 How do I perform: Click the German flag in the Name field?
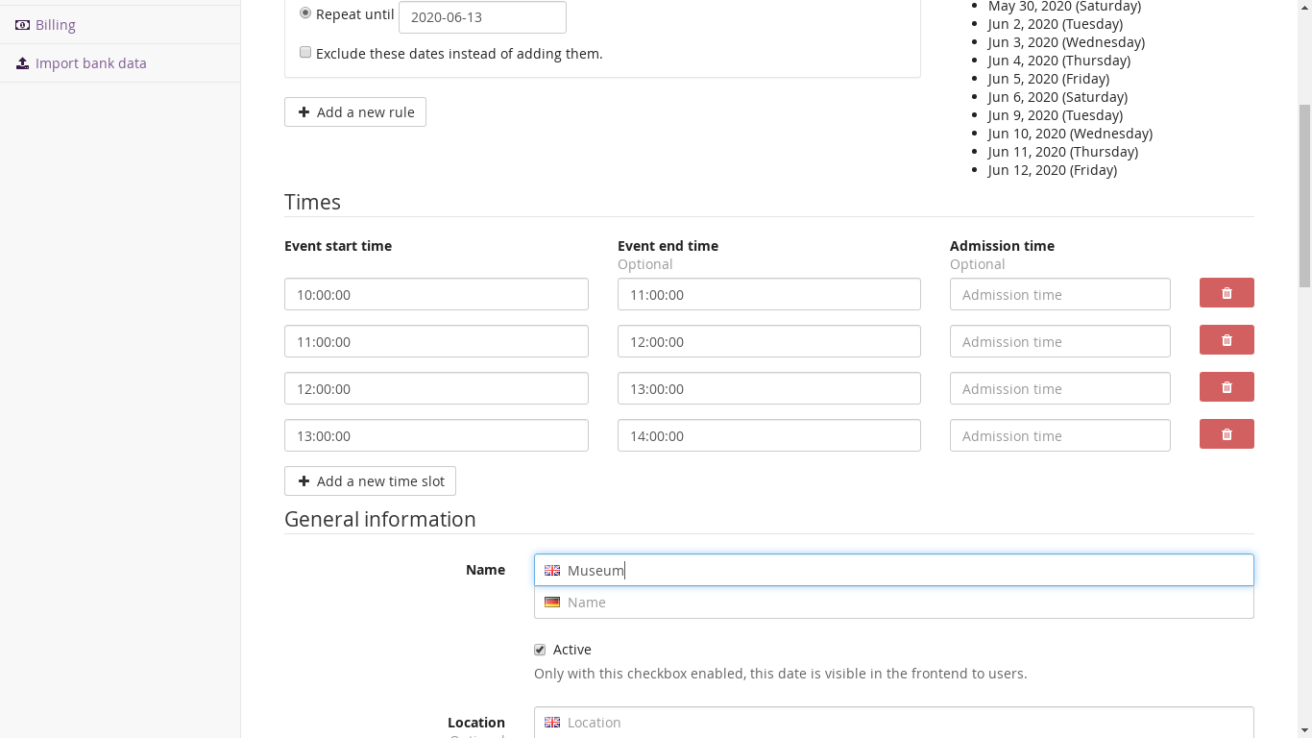(x=552, y=603)
